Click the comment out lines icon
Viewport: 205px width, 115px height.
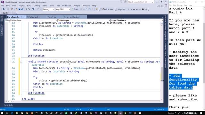point(26,9)
